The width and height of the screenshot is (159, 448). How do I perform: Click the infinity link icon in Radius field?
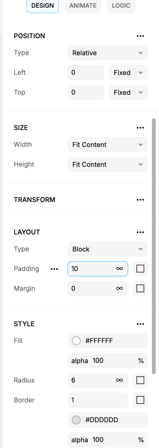coord(120,380)
